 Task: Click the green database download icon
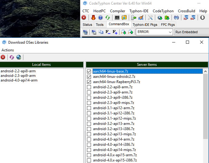coord(167,18)
